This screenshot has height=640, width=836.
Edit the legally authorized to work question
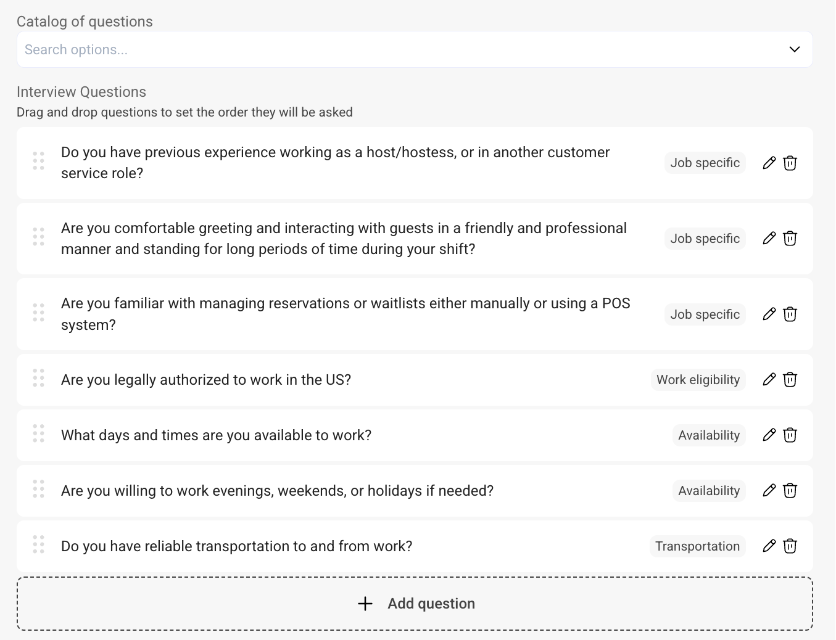click(769, 380)
